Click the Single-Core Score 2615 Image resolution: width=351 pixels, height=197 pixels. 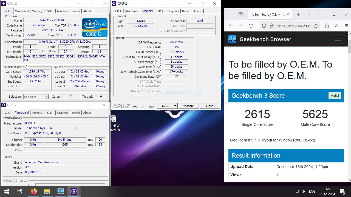[x=257, y=114]
